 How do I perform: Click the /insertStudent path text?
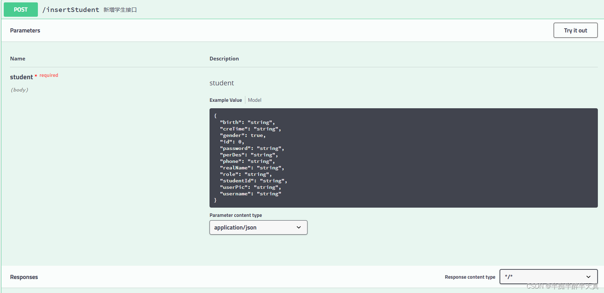[71, 10]
